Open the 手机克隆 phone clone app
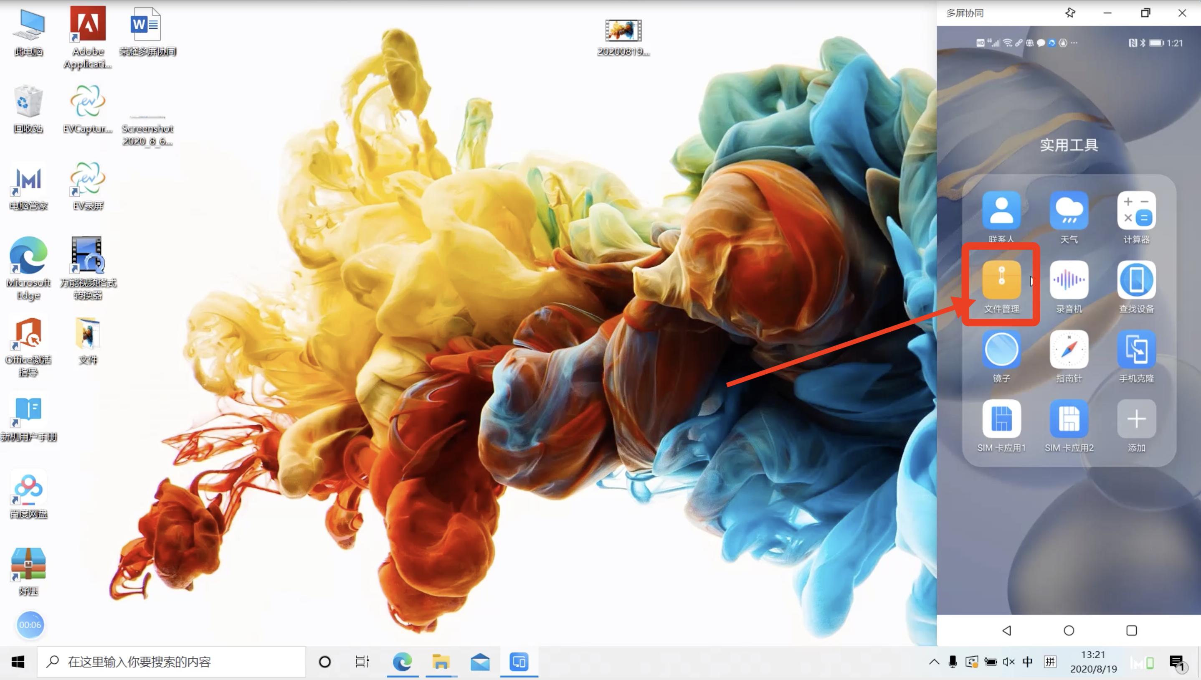The width and height of the screenshot is (1201, 680). [x=1136, y=349]
